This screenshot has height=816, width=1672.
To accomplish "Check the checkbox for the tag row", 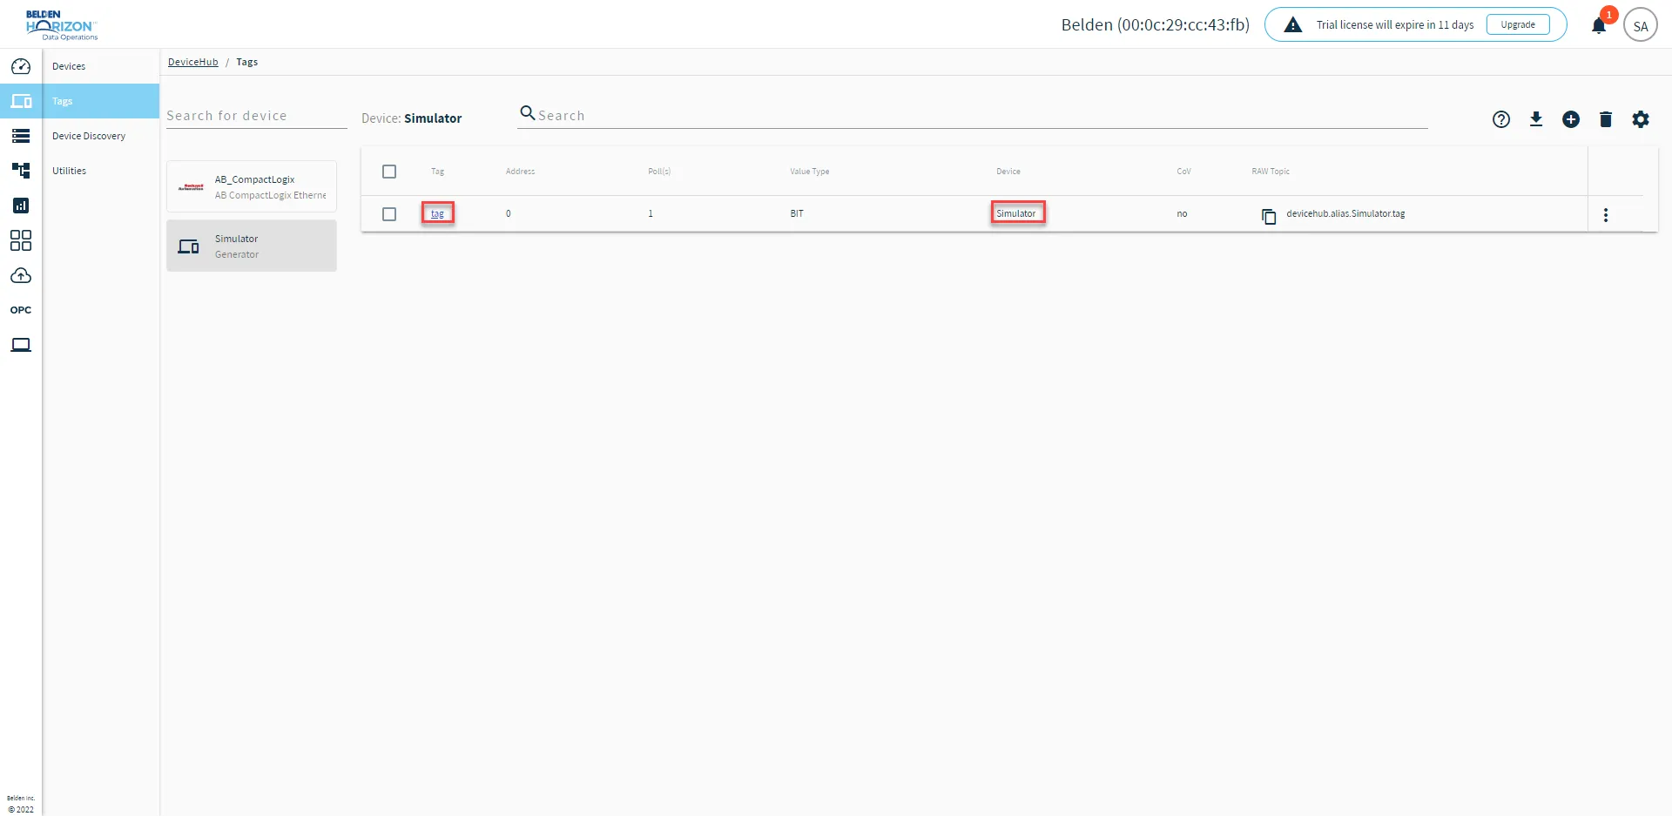I will (x=389, y=214).
